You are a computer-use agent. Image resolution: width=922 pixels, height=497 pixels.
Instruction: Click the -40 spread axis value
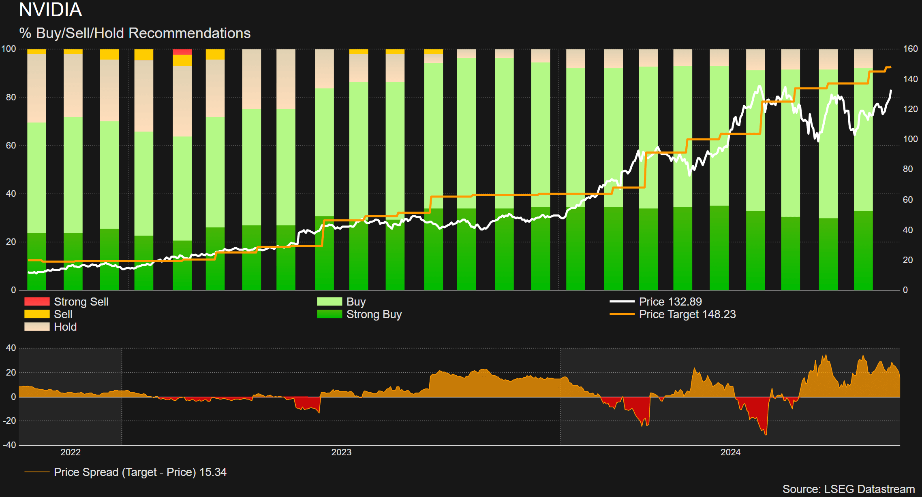coord(10,445)
